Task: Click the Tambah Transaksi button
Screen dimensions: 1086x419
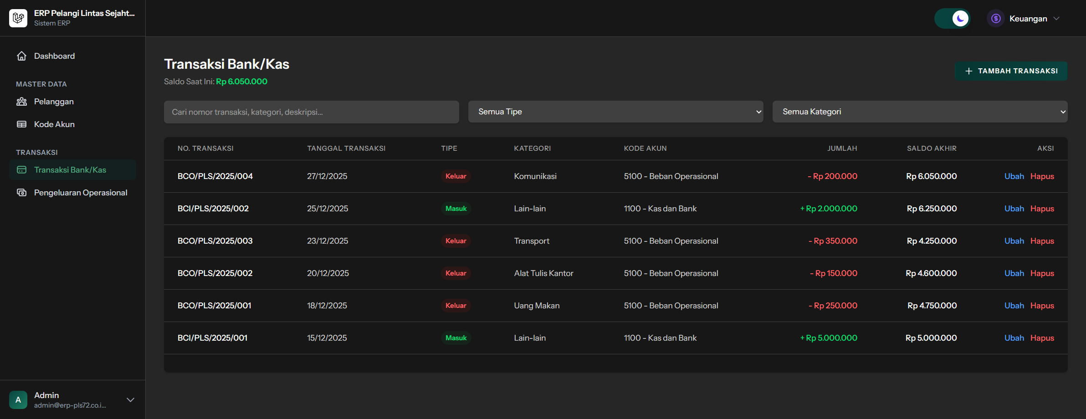Action: (x=1011, y=71)
